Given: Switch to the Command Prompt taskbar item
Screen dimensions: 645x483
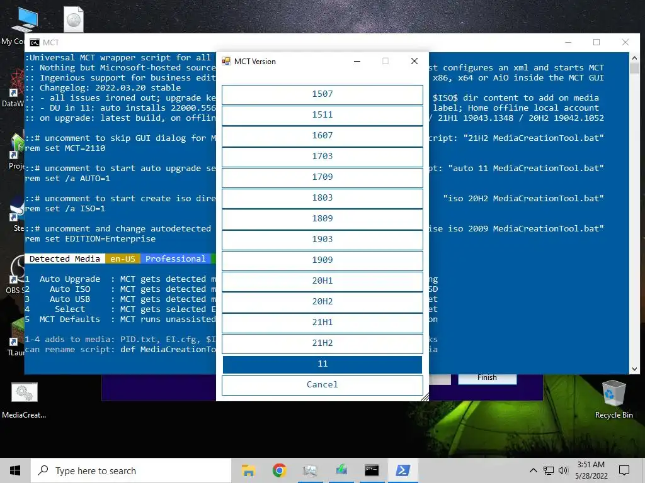Looking at the screenshot, I should [372, 470].
